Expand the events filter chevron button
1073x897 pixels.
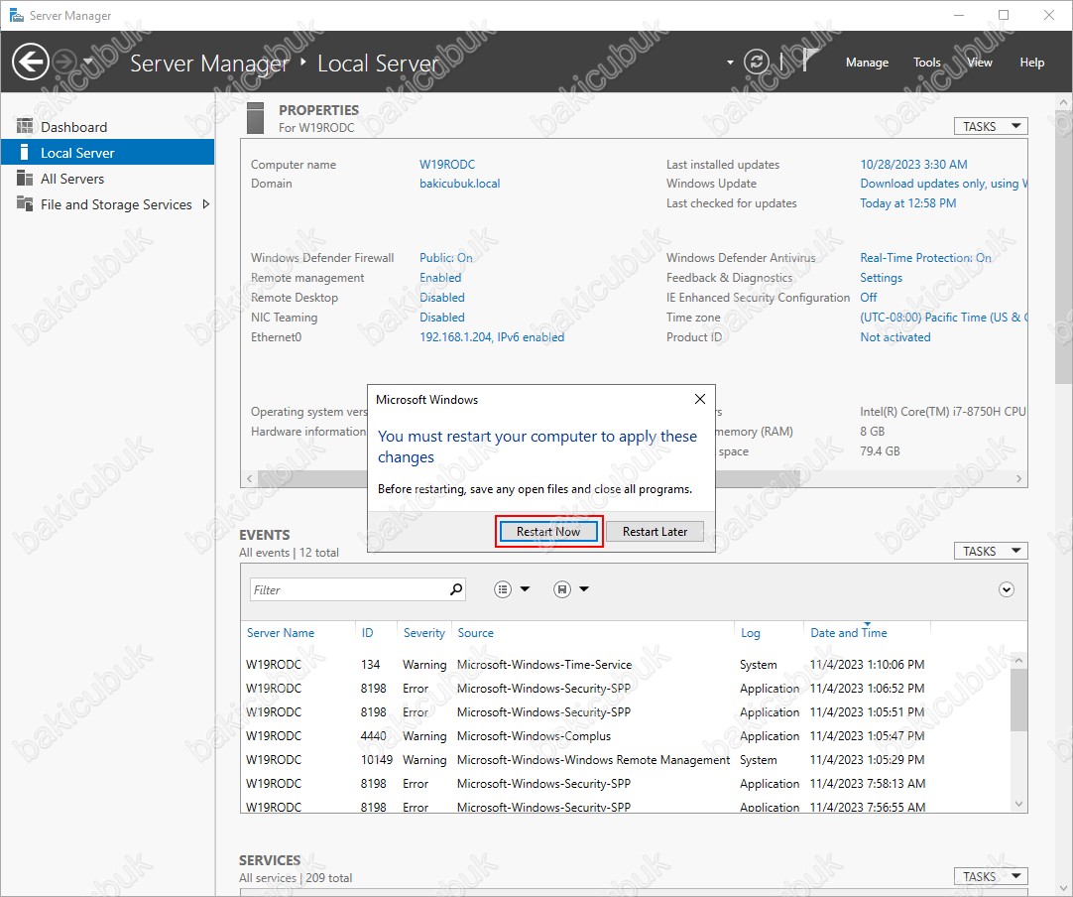click(x=1006, y=589)
